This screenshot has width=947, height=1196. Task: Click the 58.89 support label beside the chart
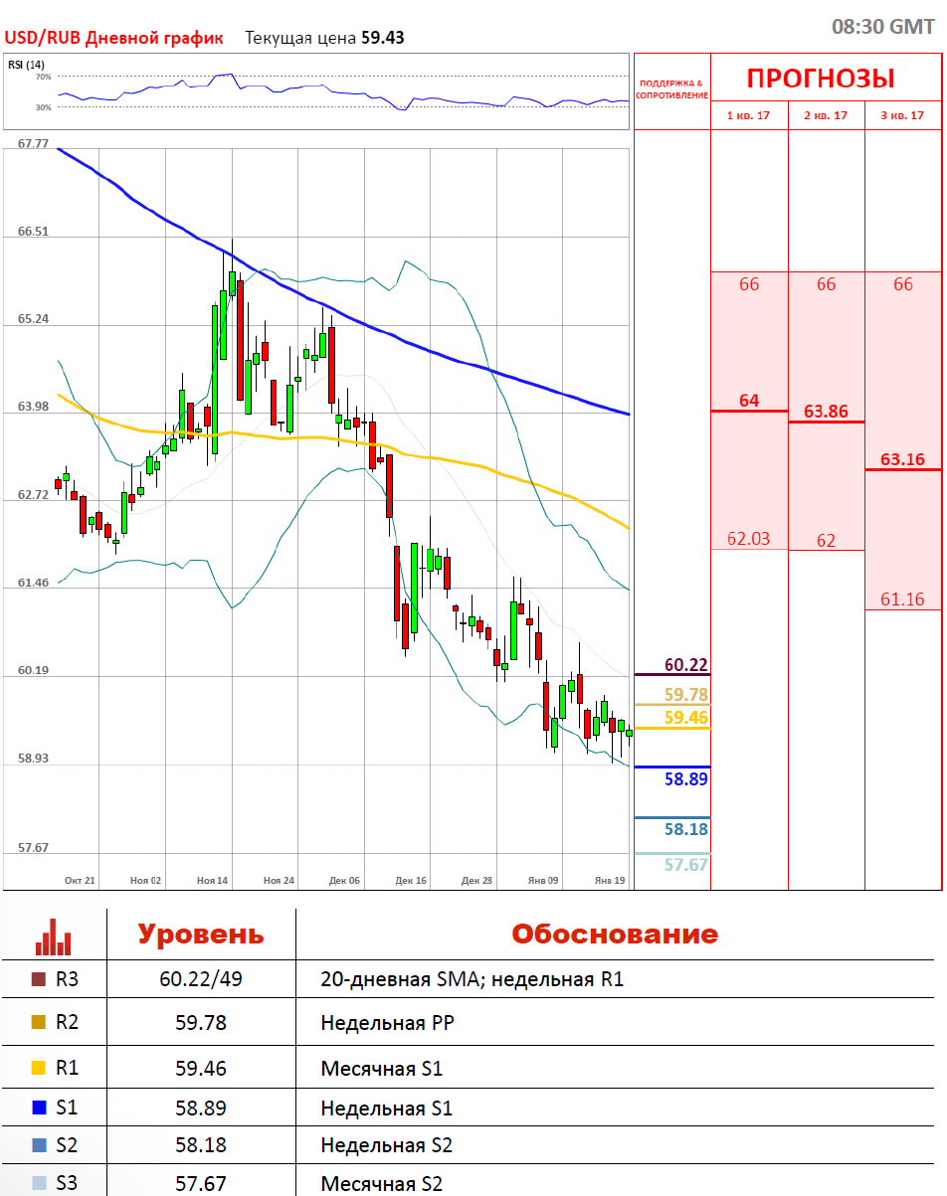click(x=685, y=779)
